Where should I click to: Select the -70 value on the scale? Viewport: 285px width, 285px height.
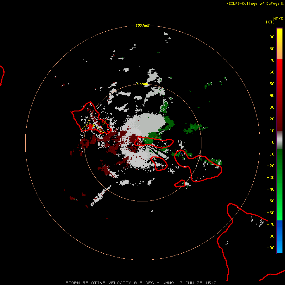point(271,225)
